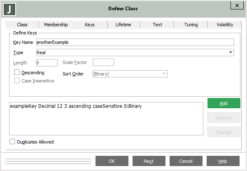Open the Tuning tab
The image size is (247, 171).
point(191,25)
